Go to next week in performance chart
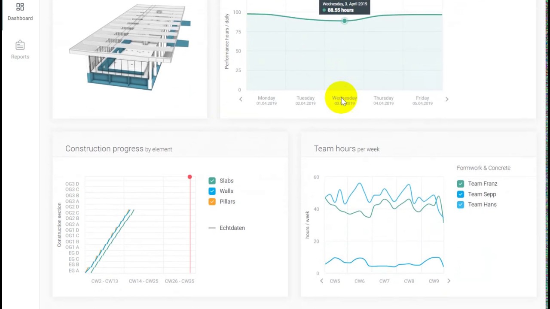 click(x=447, y=99)
